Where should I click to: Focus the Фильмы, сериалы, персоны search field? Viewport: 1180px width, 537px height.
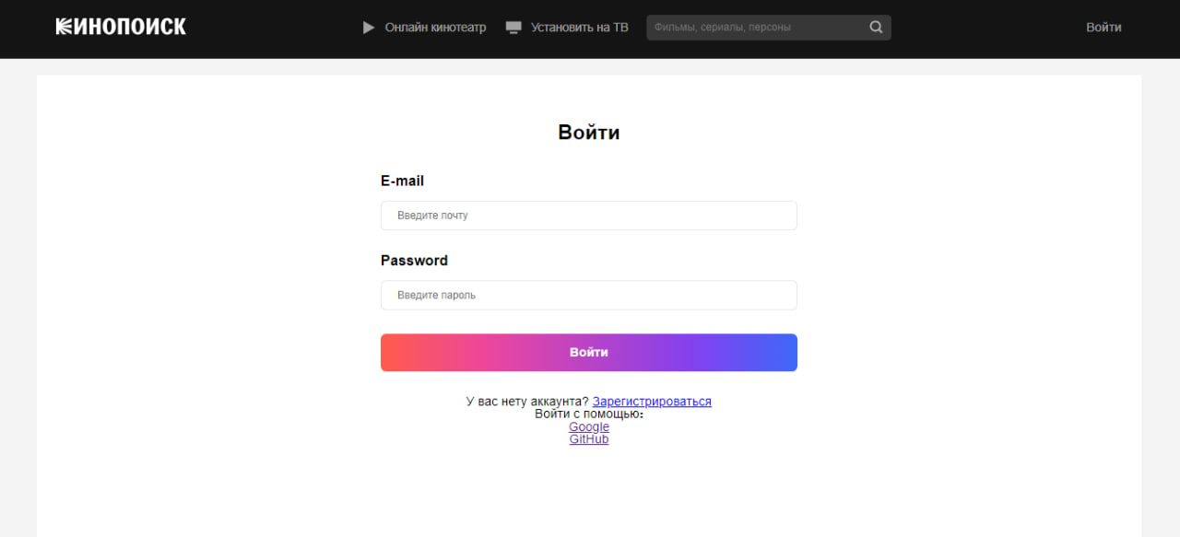coord(758,28)
